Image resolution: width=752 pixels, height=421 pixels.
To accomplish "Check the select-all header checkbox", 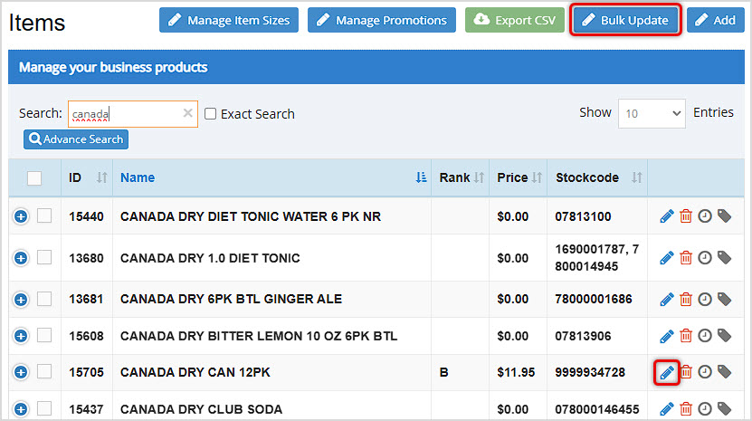I will (x=34, y=178).
